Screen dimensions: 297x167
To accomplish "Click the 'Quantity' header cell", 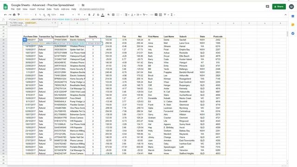I will [x=93, y=37].
